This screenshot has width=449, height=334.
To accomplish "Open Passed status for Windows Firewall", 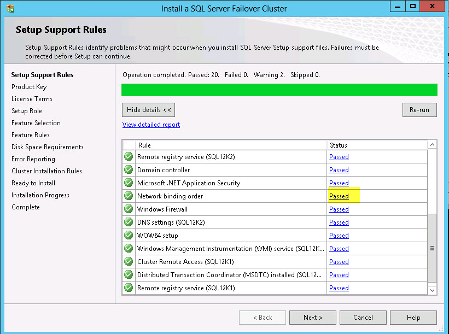I will pyautogui.click(x=339, y=209).
